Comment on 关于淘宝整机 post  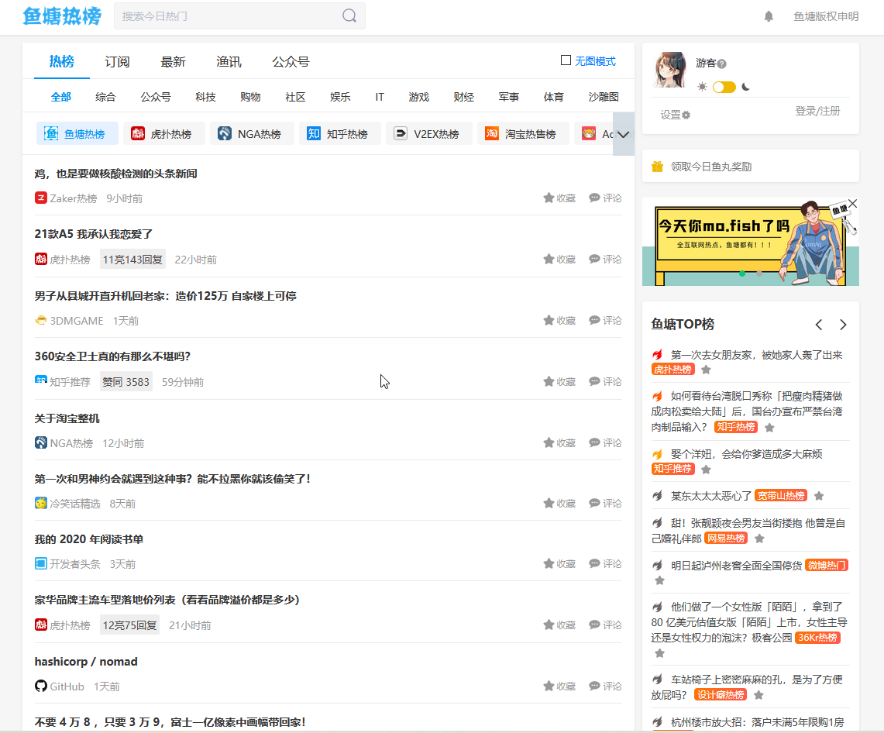click(x=605, y=442)
